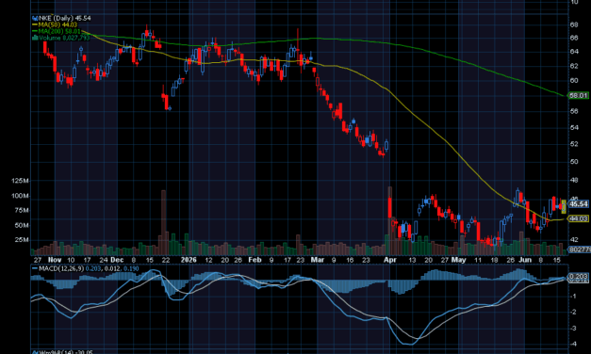Click the 60 price axis label
The width and height of the screenshot is (591, 354).
[574, 81]
